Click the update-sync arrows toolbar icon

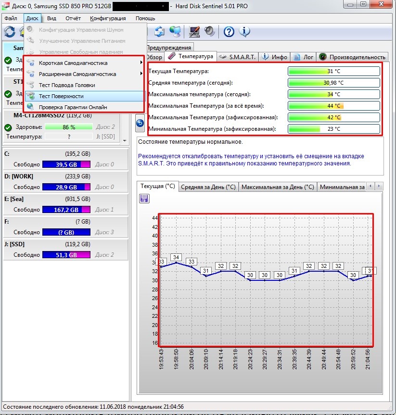(159, 31)
